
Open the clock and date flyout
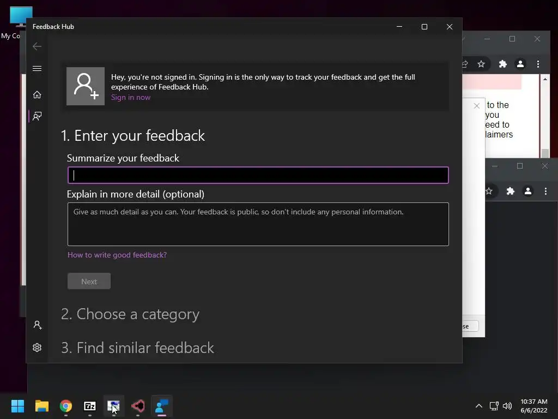pos(534,406)
